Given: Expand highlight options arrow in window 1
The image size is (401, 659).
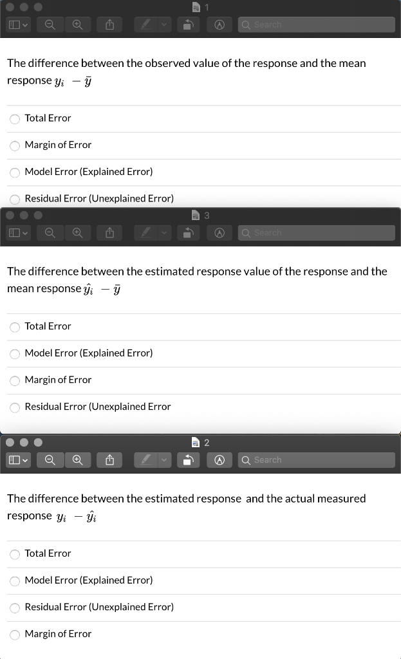Looking at the screenshot, I should coord(164,25).
